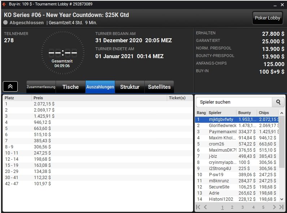Image resolution: width=287 pixels, height=213 pixels.
Task: Click the Spieler suchen search field
Action: click(234, 102)
